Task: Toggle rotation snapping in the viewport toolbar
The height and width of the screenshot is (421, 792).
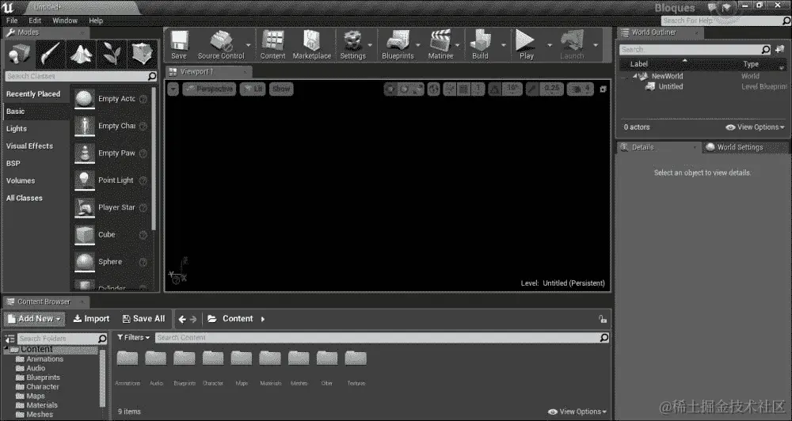Action: [495, 89]
